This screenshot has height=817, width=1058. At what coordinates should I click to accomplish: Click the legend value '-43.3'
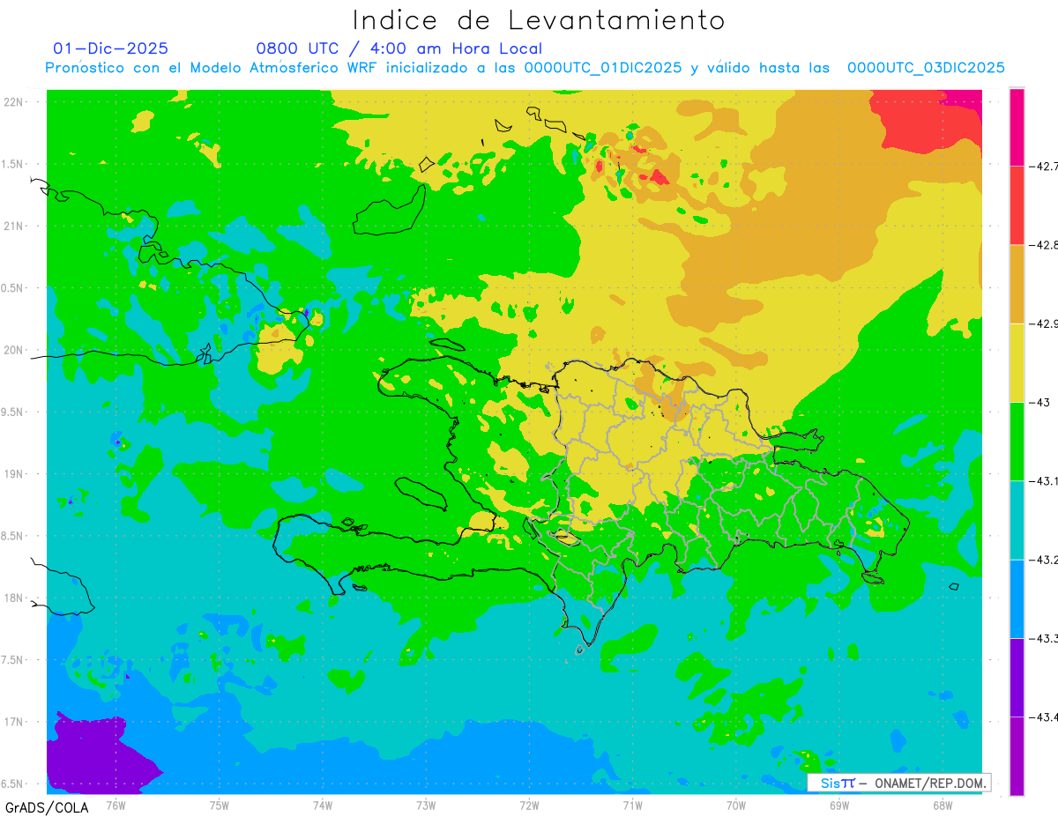point(1044,638)
